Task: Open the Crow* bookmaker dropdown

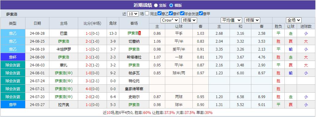Action: click(170, 20)
